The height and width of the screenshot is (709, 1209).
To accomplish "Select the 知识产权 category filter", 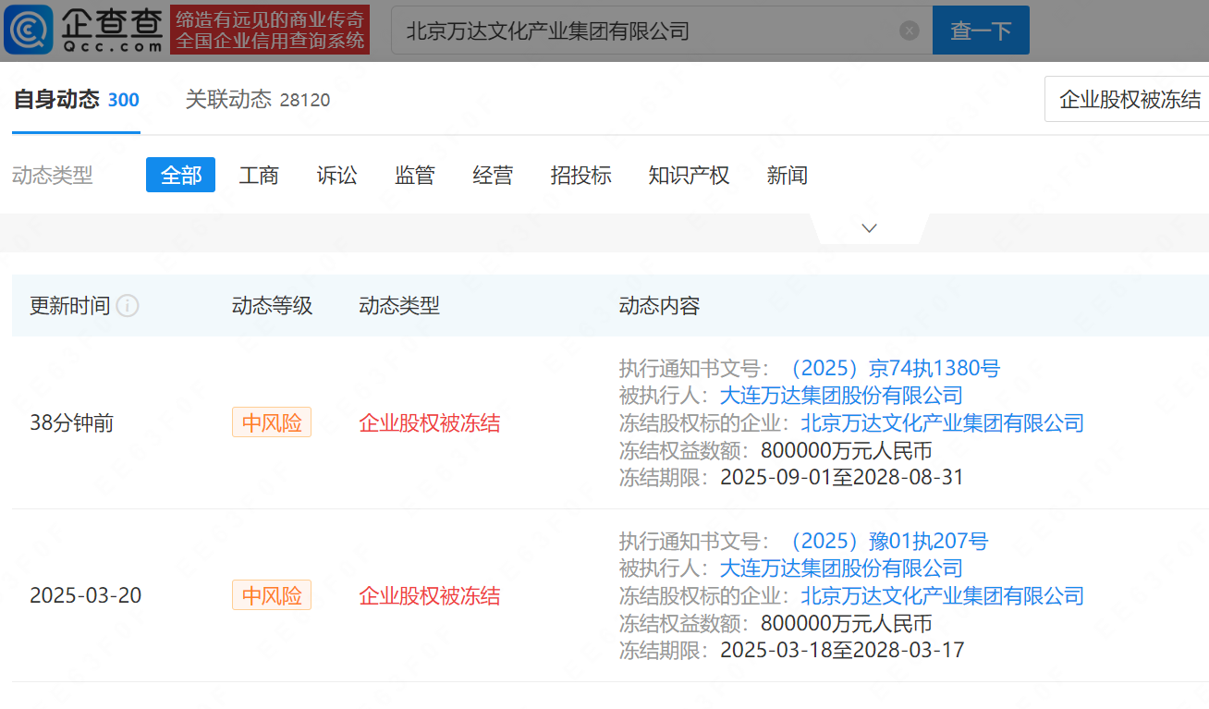I will pyautogui.click(x=689, y=175).
